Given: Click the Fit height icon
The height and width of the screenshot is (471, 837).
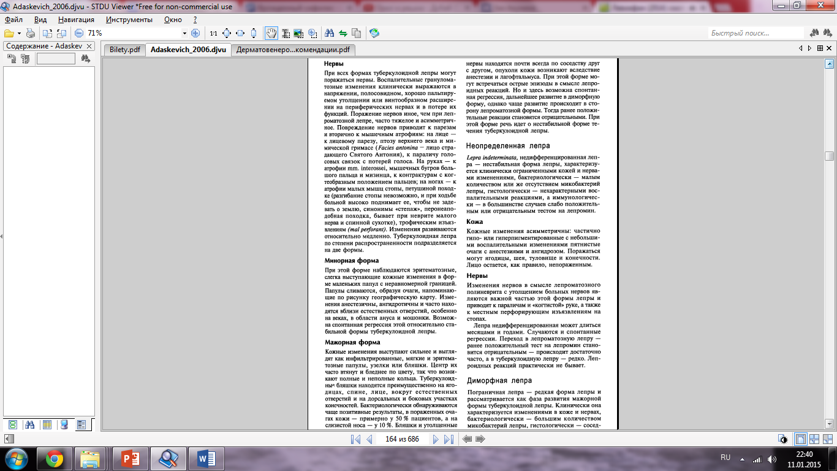Looking at the screenshot, I should (254, 33).
